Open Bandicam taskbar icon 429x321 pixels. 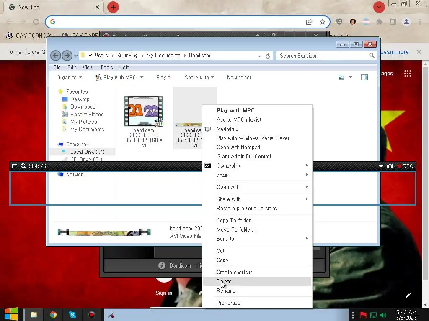click(92, 315)
